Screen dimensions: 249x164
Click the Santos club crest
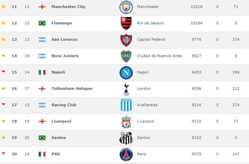click(x=126, y=138)
